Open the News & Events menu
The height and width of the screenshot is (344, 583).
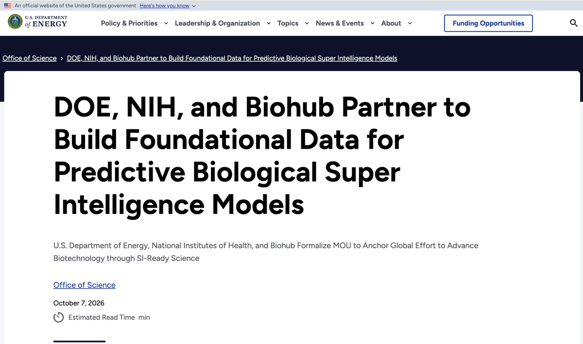click(x=340, y=23)
